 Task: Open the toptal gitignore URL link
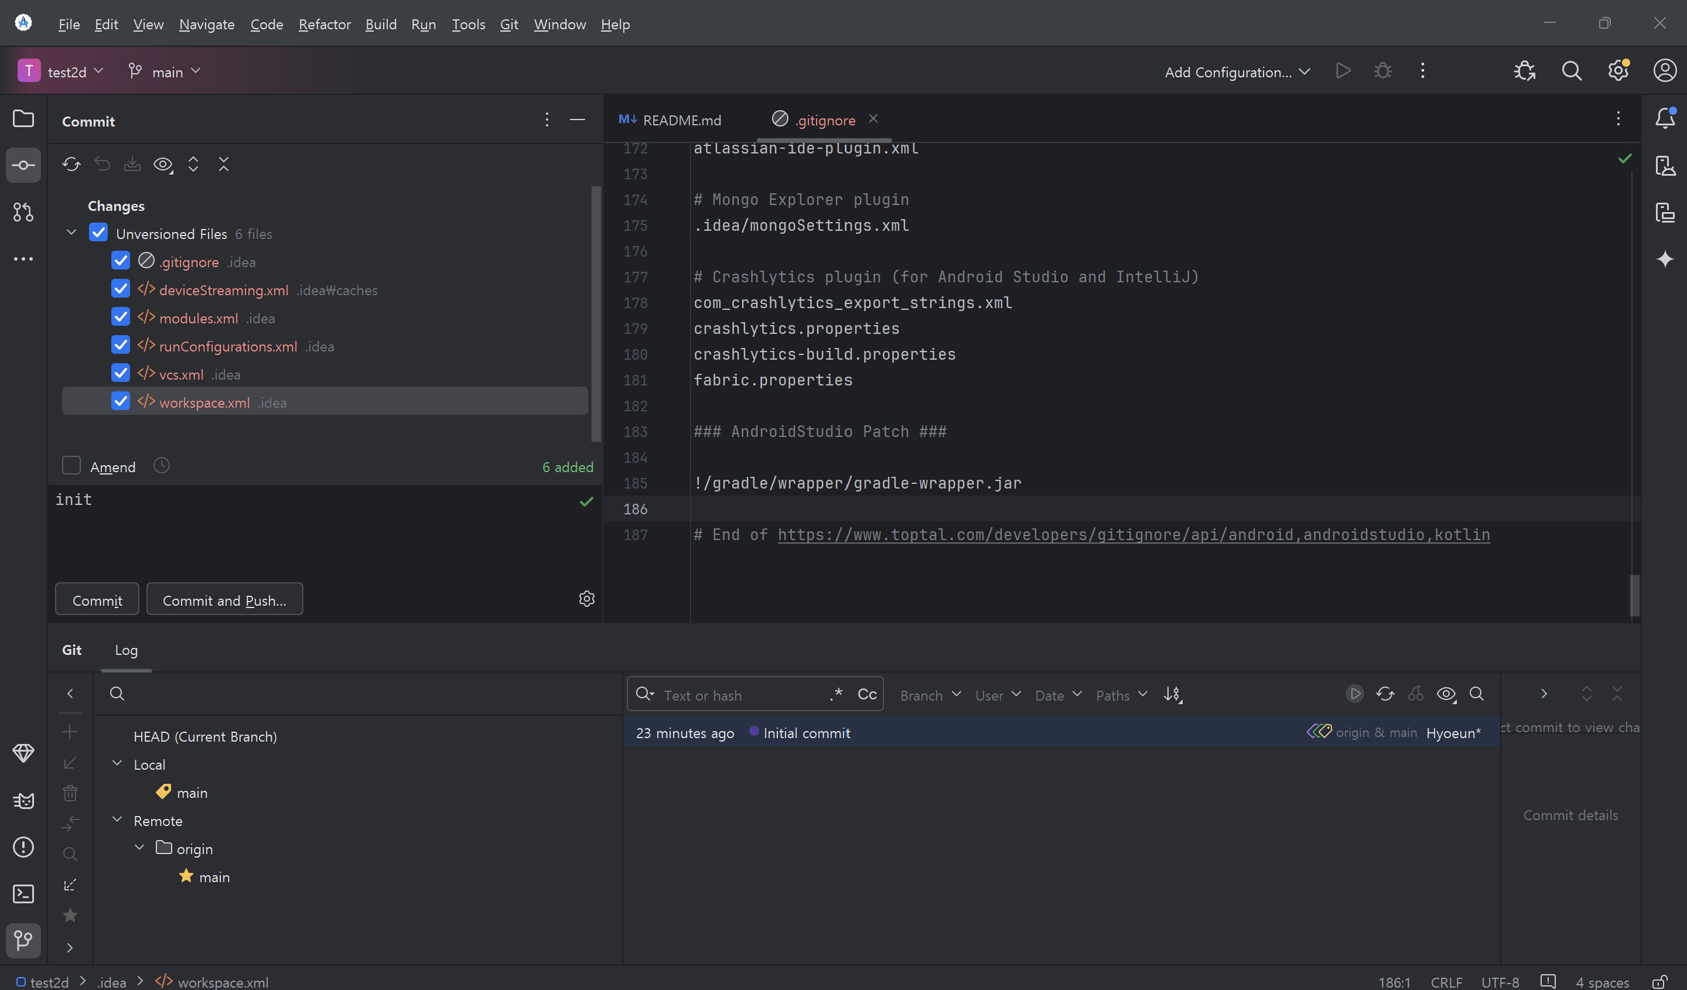click(1133, 534)
